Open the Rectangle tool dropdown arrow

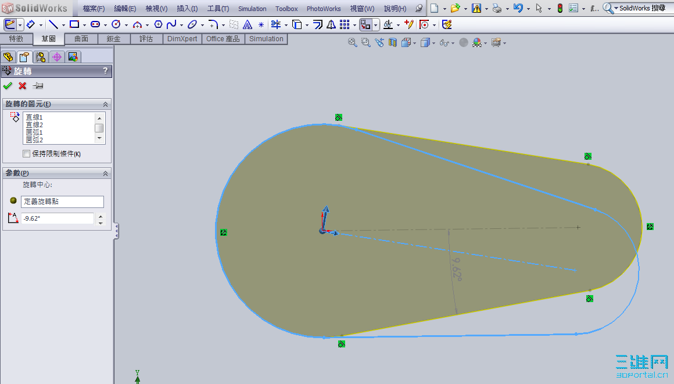coord(84,25)
